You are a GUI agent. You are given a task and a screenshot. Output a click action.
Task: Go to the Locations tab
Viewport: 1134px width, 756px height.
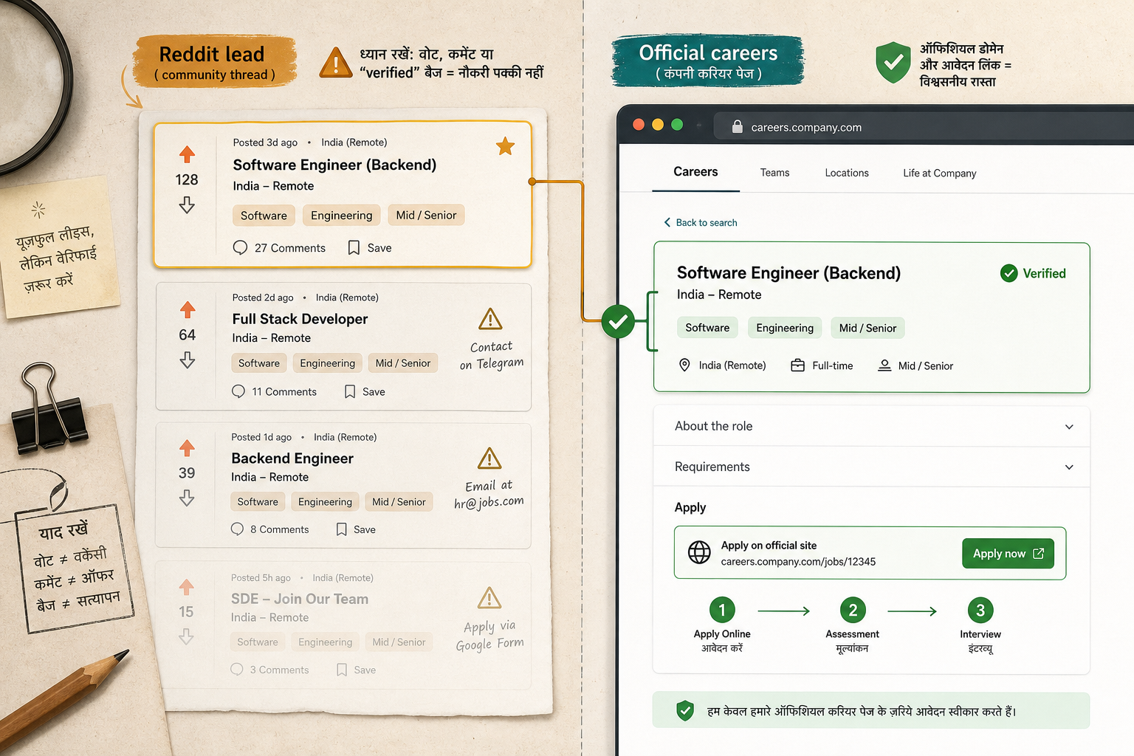847,173
